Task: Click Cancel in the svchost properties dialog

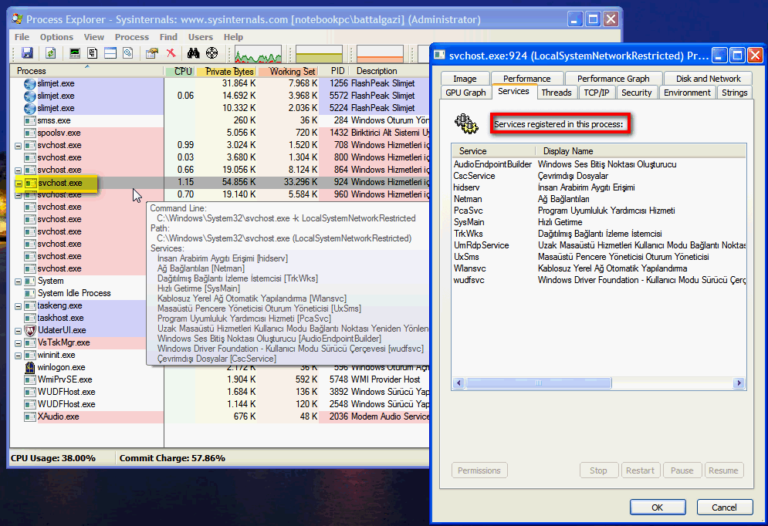Action: click(725, 507)
